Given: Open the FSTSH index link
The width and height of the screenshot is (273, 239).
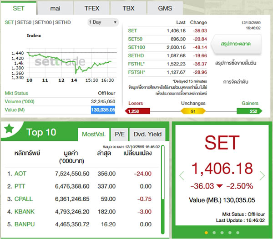Looking at the screenshot, I should pos(136,72).
